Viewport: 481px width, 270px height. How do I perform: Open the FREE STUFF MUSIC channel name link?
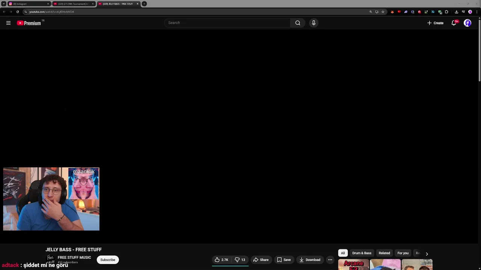[74, 257]
